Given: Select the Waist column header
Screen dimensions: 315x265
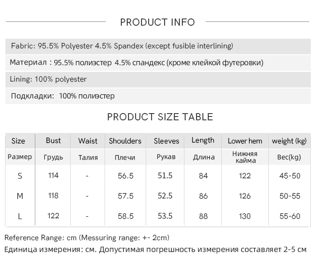Looking at the screenshot, I should point(88,141).
